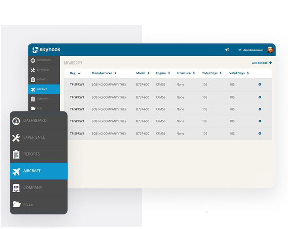Open the Adam Jóhannsson user dropdown

point(252,50)
